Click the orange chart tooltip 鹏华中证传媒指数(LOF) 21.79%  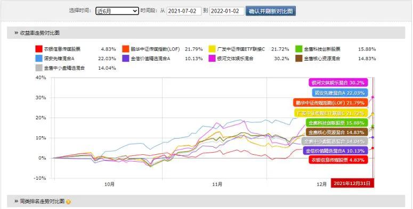330,102
